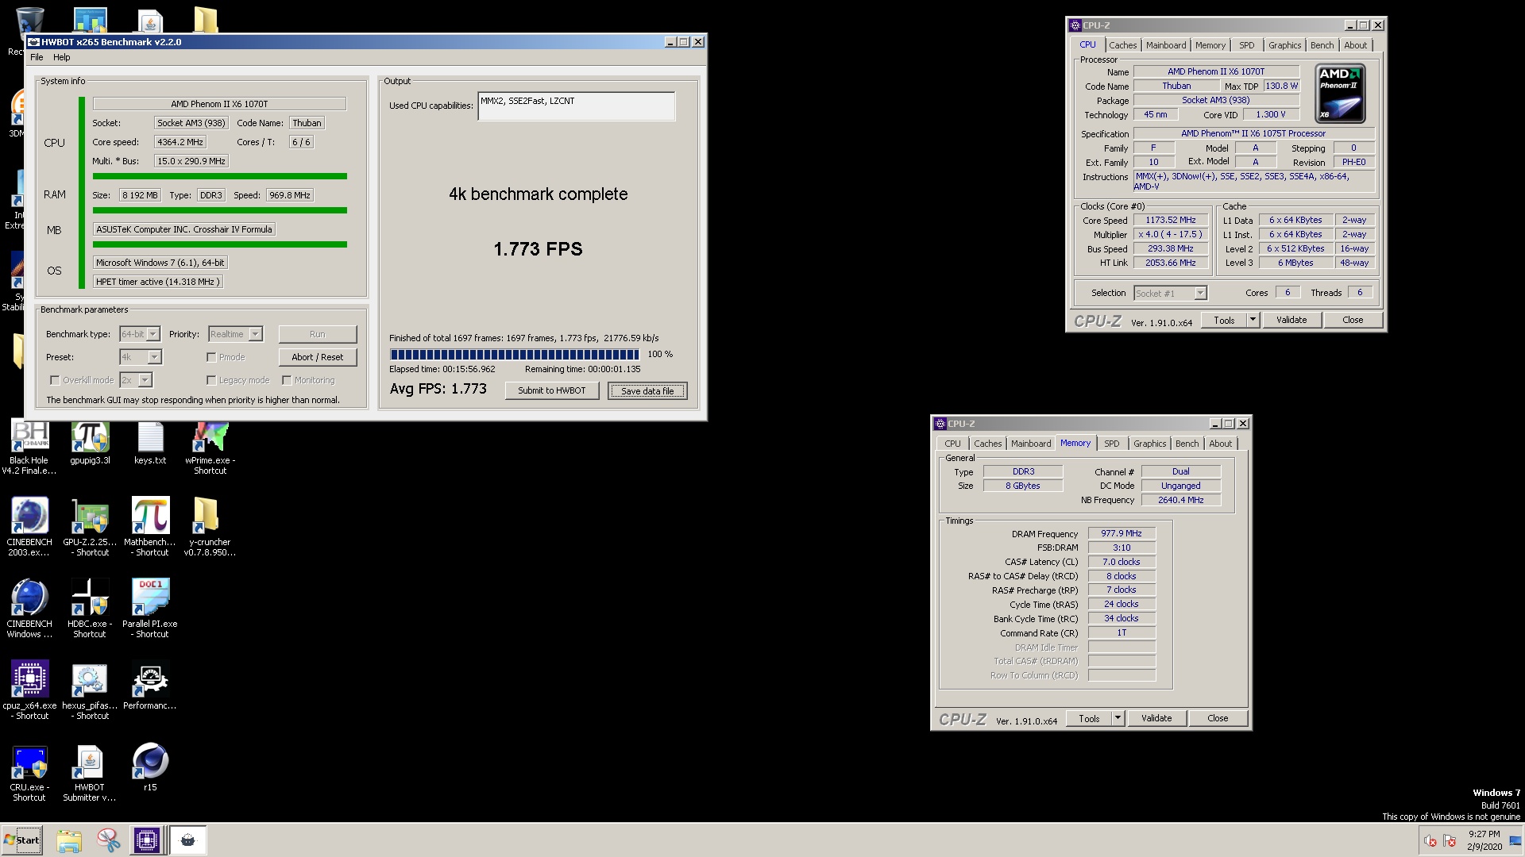Select HWBOT x265 taskbar button
1525x857 pixels.
click(188, 840)
